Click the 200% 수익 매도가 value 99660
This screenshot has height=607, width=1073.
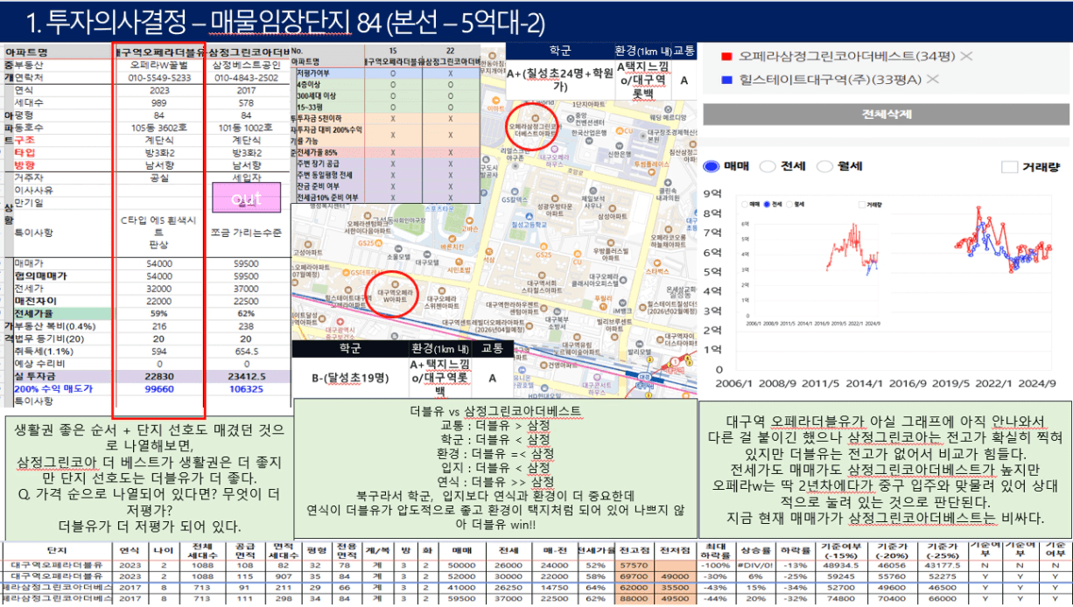pos(159,388)
